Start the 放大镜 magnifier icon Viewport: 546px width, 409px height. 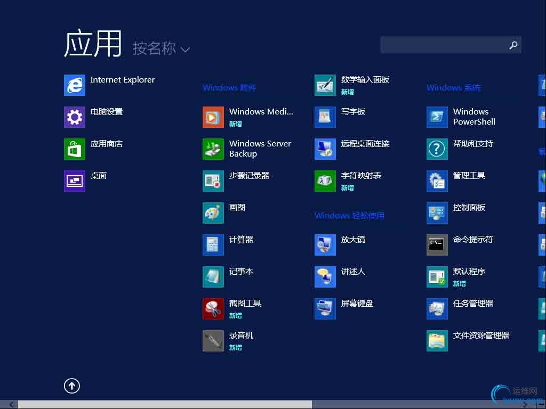tap(325, 245)
